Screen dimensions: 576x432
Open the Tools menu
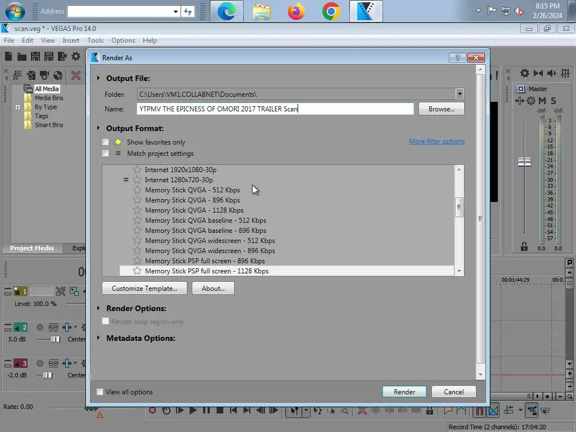tap(95, 40)
